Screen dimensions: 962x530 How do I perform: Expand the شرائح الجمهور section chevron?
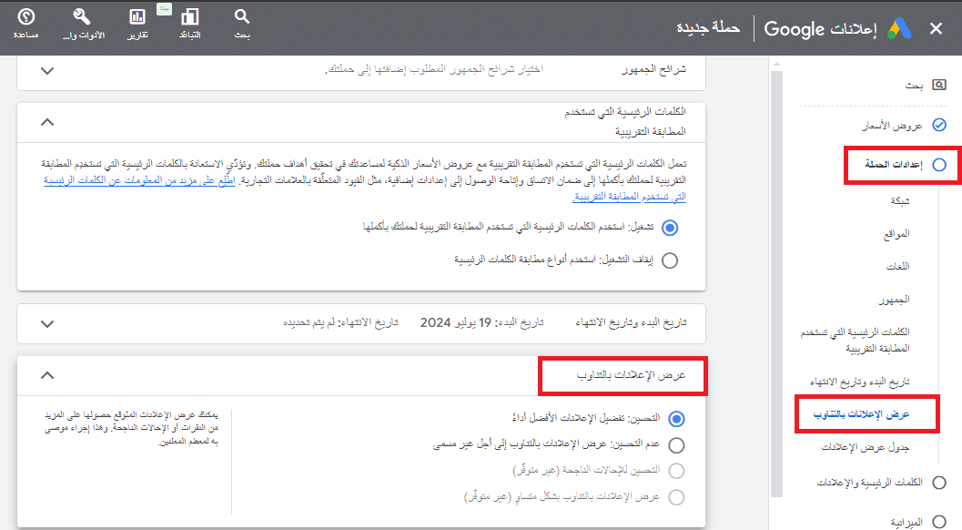point(47,71)
